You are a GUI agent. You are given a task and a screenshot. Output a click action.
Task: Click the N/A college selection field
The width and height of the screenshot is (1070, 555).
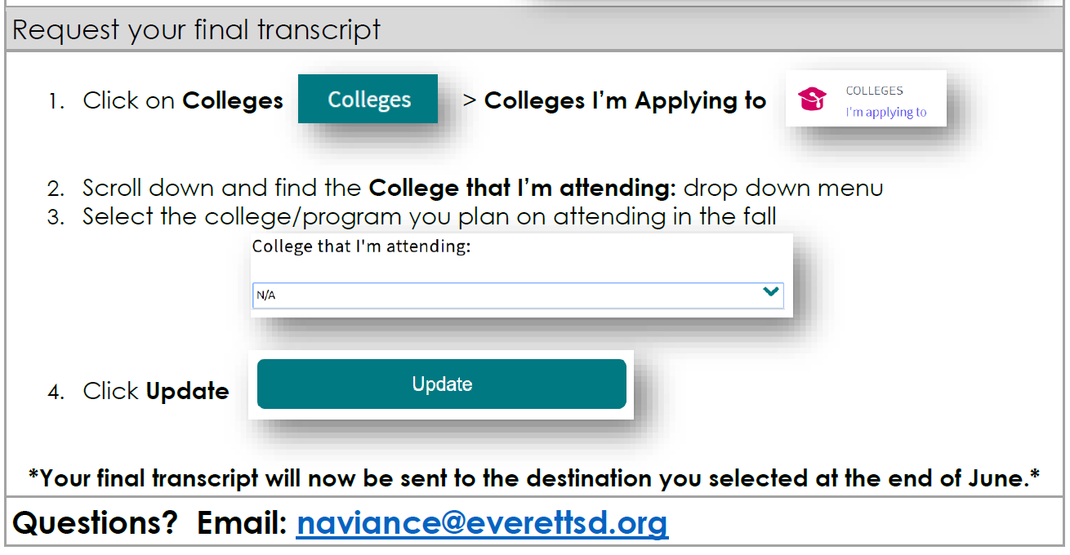pos(518,295)
